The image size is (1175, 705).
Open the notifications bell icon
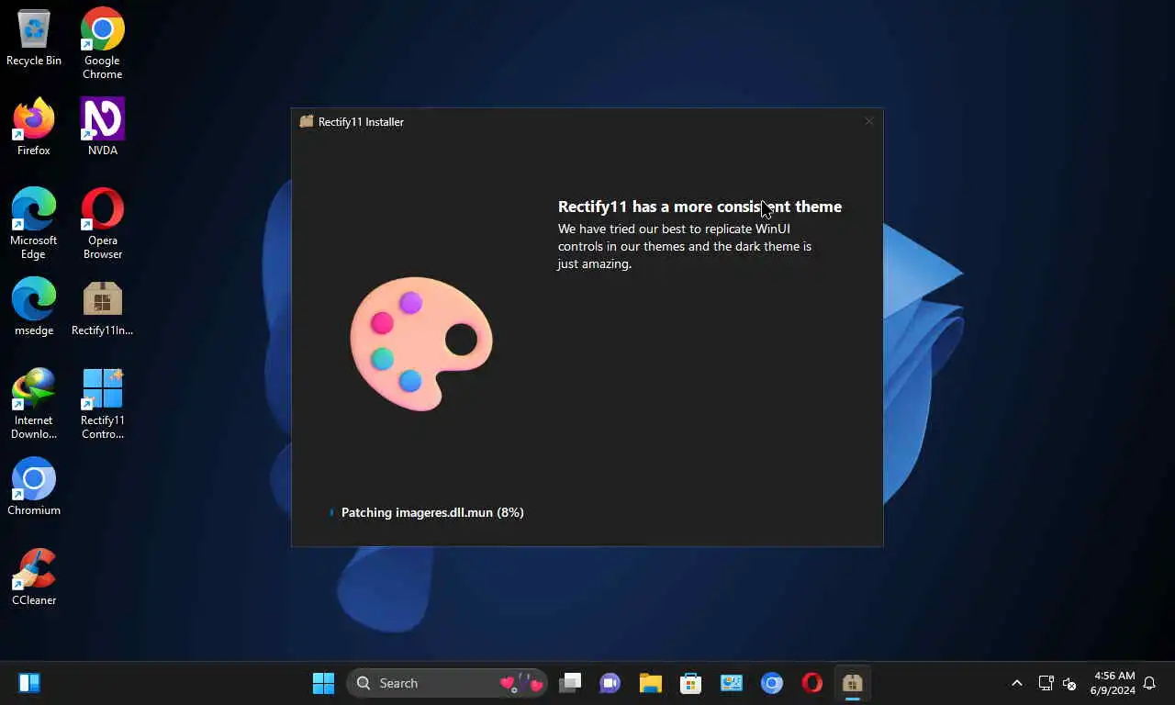[1149, 683]
